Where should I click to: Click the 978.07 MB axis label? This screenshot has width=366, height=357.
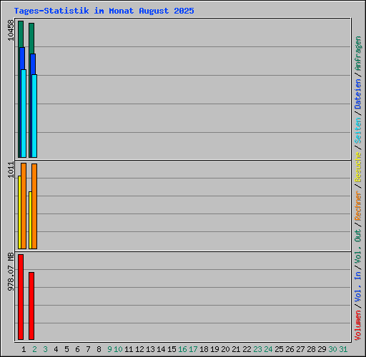point(11,272)
